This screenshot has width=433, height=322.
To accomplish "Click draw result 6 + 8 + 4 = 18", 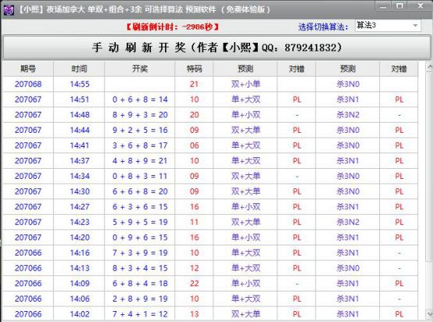I will (x=140, y=284).
